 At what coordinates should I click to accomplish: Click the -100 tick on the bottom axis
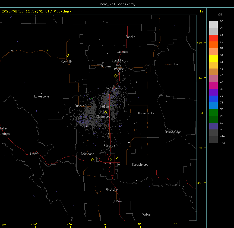pos(34,224)
